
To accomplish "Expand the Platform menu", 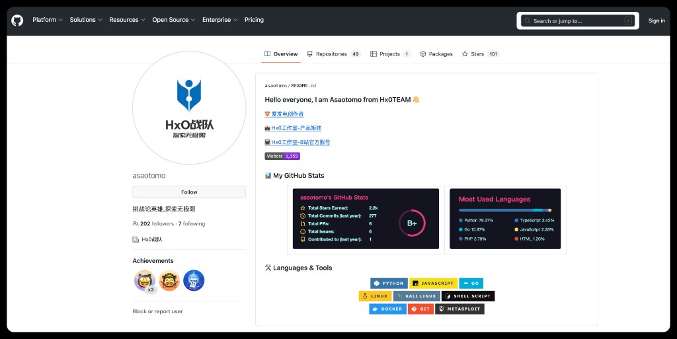I will (x=48, y=20).
